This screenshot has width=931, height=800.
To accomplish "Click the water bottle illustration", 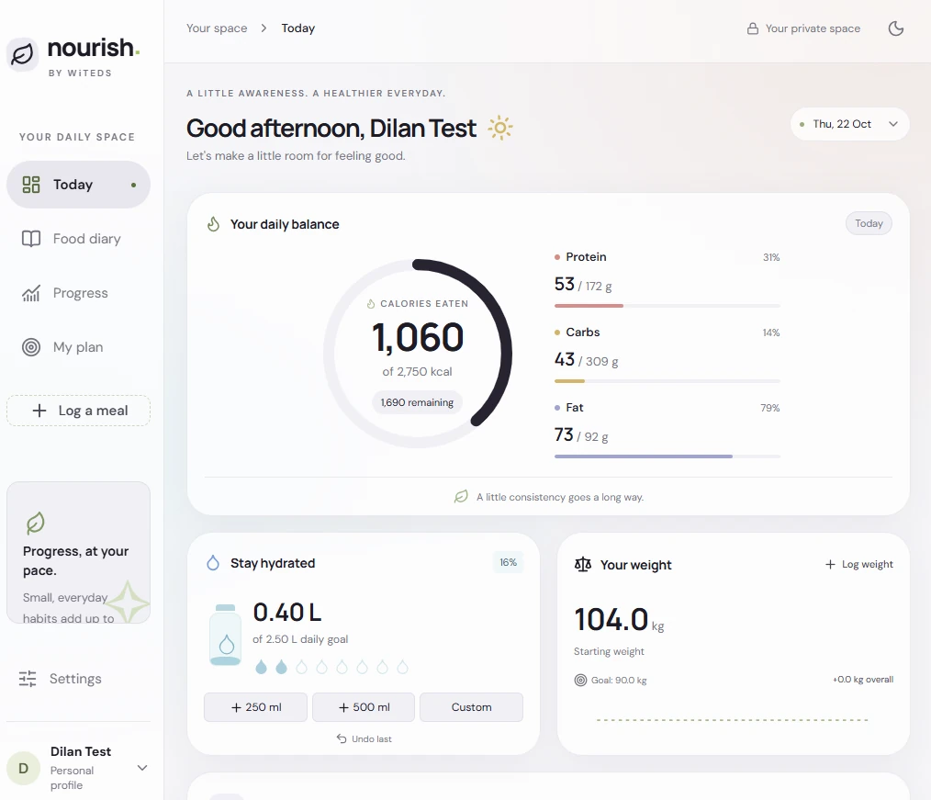I will [x=226, y=635].
